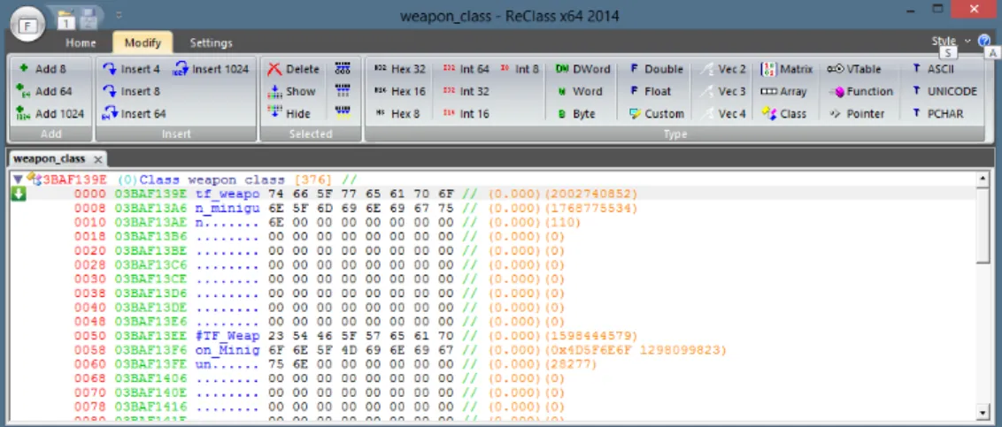The image size is (1002, 427).
Task: Set type to Hex 32
Action: click(x=400, y=69)
